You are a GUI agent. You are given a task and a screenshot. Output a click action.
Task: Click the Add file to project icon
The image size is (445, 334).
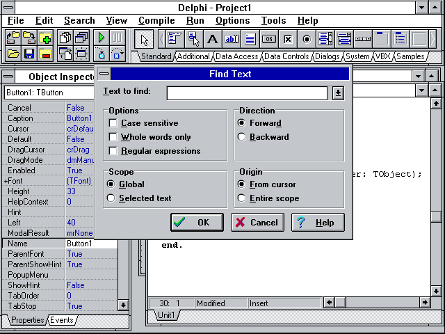[x=45, y=38]
